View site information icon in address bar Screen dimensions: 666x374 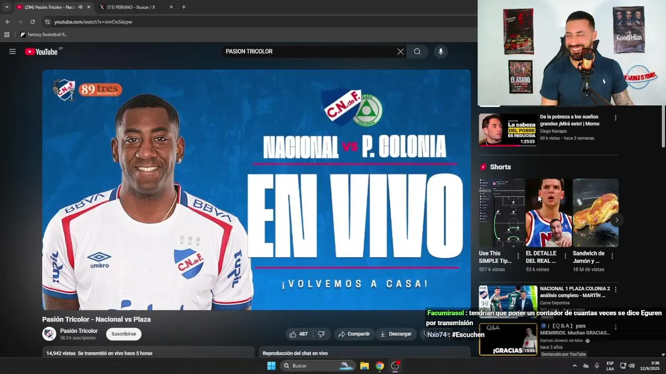coord(47,22)
